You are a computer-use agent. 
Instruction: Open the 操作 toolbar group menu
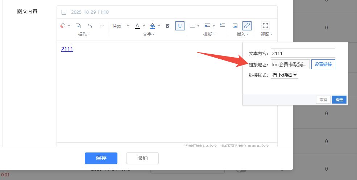point(84,34)
